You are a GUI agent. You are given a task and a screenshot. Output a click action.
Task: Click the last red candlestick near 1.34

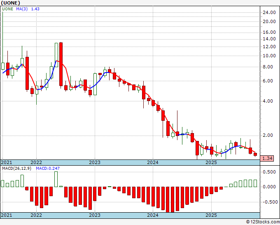coord(255,155)
